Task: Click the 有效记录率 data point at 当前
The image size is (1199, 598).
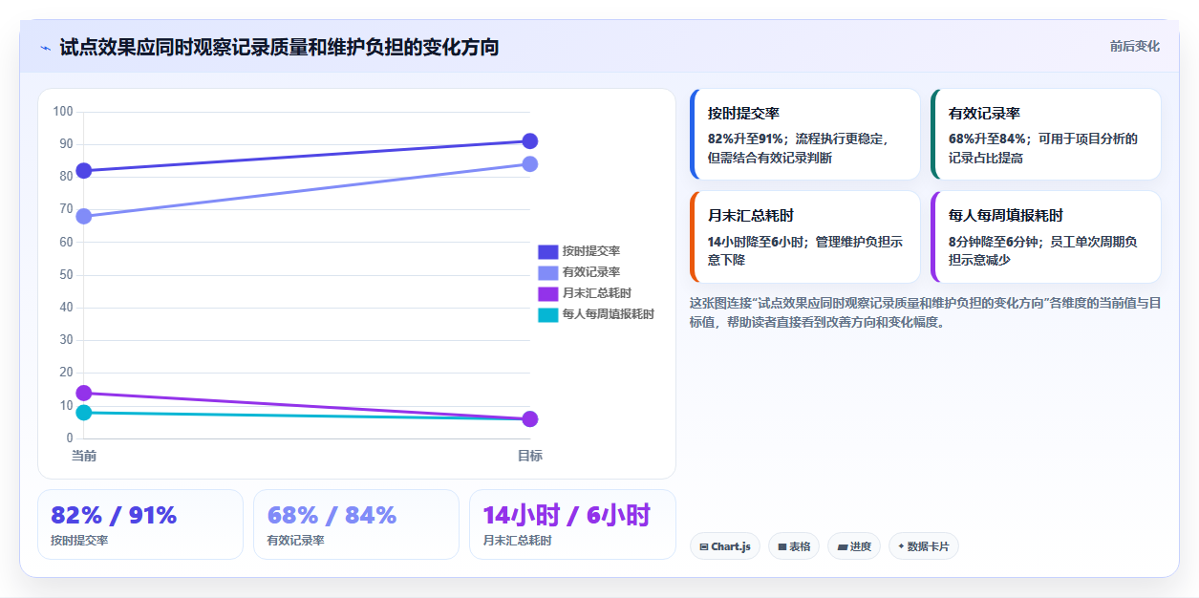Action: click(x=84, y=216)
